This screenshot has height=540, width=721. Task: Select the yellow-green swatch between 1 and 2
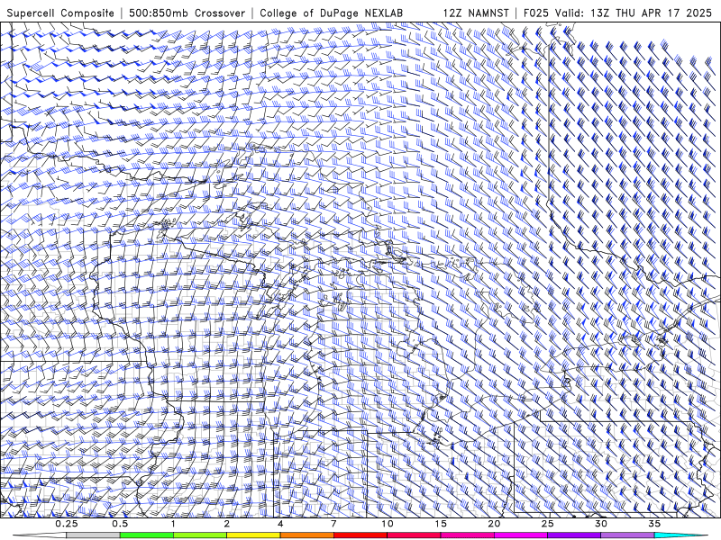pos(200,535)
